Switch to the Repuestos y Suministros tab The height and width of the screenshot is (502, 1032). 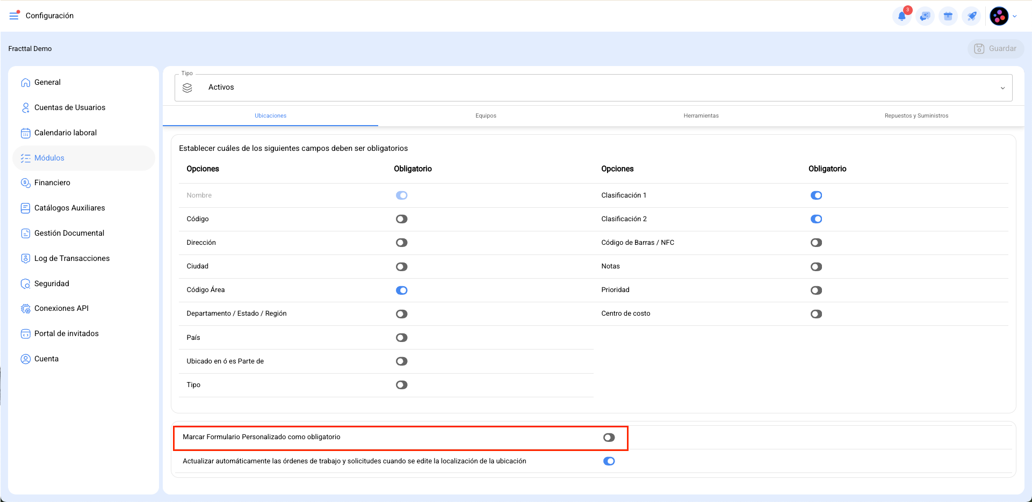(916, 115)
